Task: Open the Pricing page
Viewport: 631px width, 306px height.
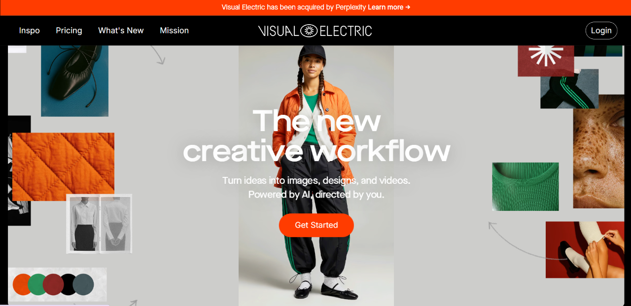Action: point(69,31)
